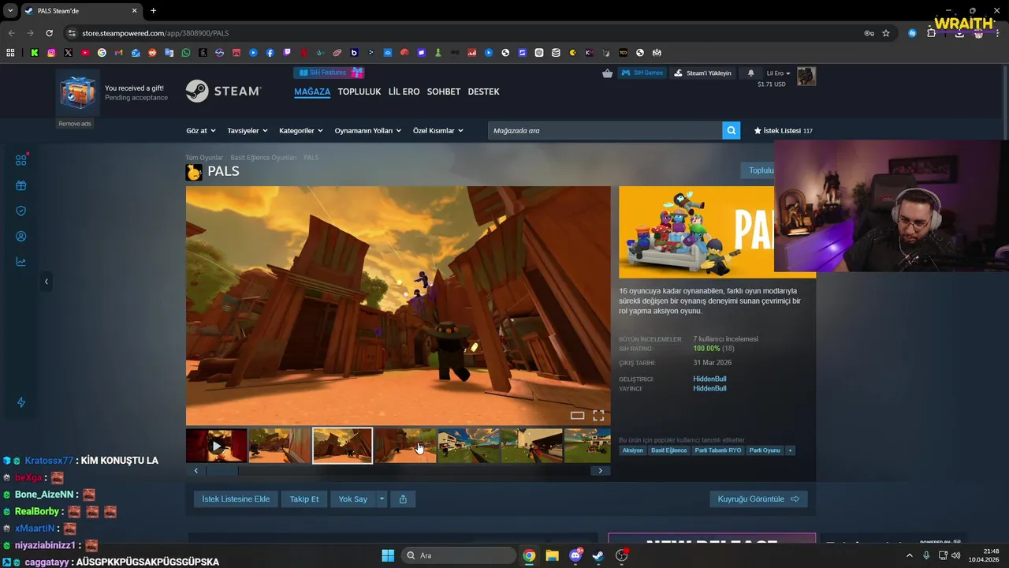Open the shield check icon in sidebar
The image size is (1009, 568).
(x=21, y=211)
